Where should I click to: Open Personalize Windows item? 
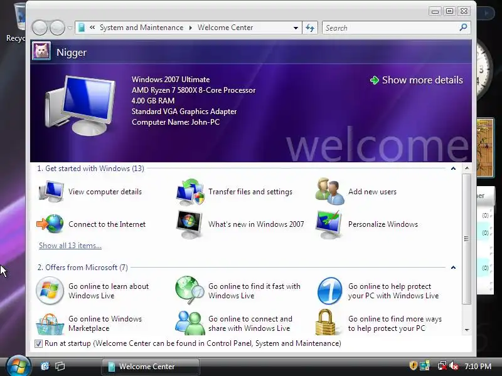click(x=367, y=224)
